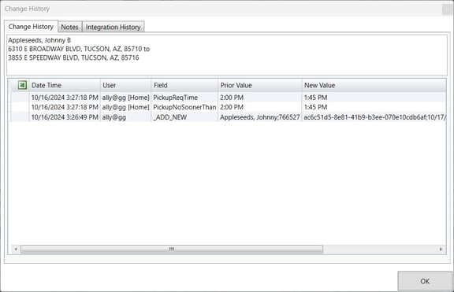Click the 10/16/2024 3:26:49 PM date cell
This screenshot has height=292, width=454.
point(65,117)
